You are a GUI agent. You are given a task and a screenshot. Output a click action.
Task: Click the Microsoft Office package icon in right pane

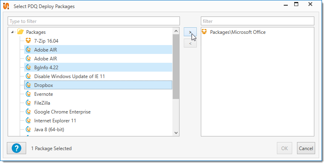coord(205,32)
